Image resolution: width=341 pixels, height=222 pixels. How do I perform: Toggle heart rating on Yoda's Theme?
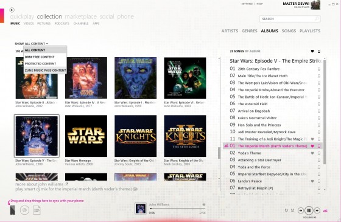pos(312,153)
